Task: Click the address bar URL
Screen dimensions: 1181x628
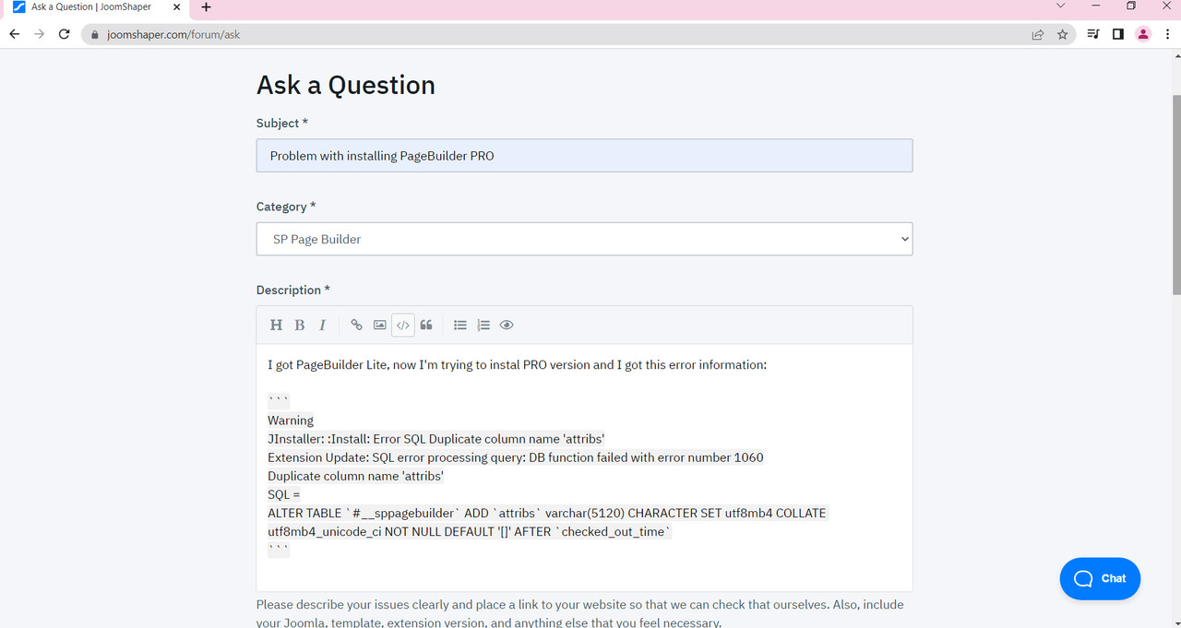Action: (x=173, y=34)
